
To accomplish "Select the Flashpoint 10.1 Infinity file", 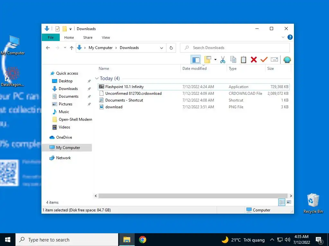I will (194, 86).
